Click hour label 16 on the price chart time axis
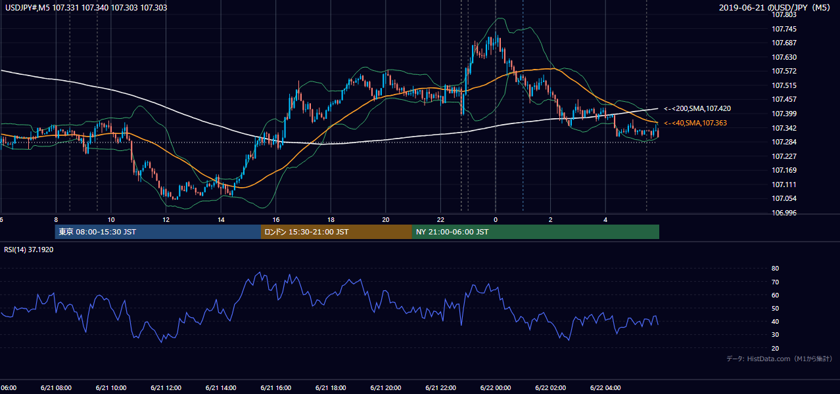The image size is (840, 394). click(276, 219)
